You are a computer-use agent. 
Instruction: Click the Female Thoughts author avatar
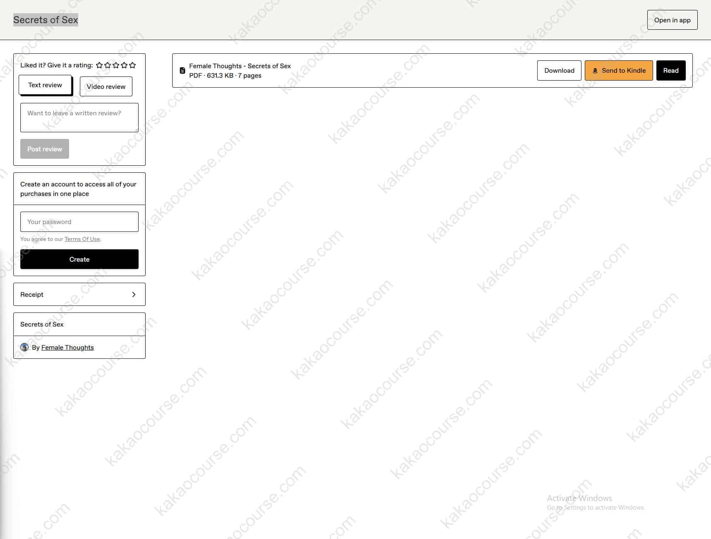(x=24, y=347)
